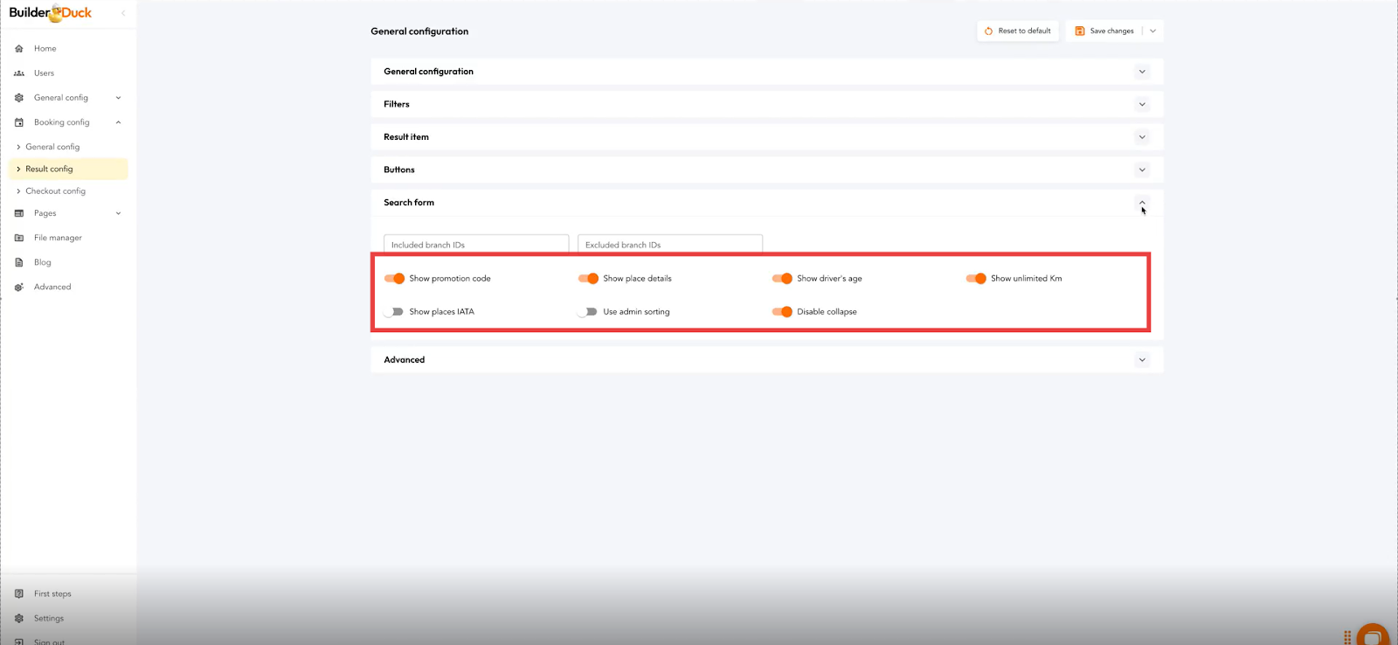Disable the Show promotion code toggle
The image size is (1398, 645).
pyautogui.click(x=395, y=279)
